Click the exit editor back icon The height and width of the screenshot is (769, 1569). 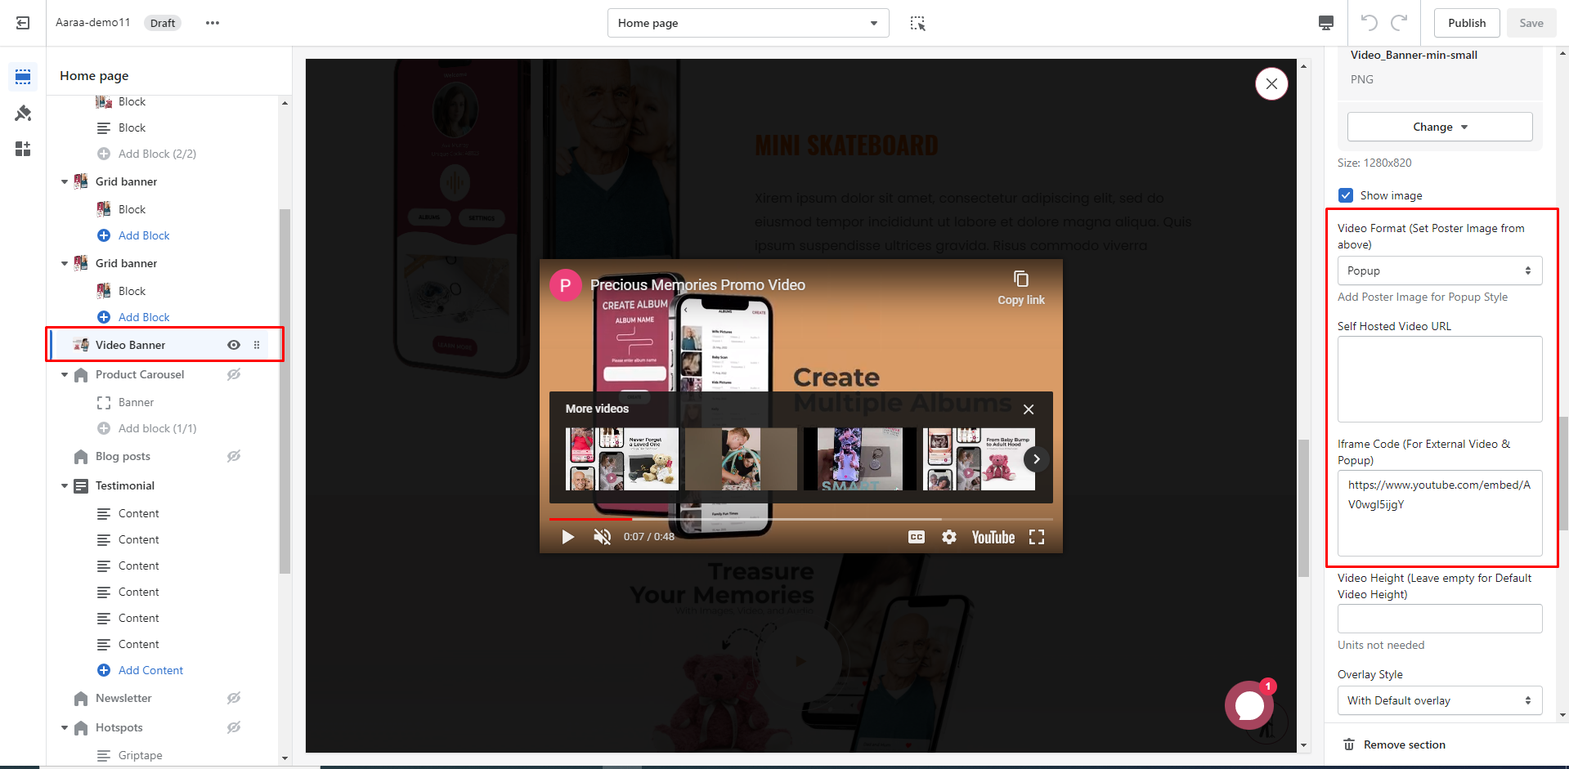[23, 23]
